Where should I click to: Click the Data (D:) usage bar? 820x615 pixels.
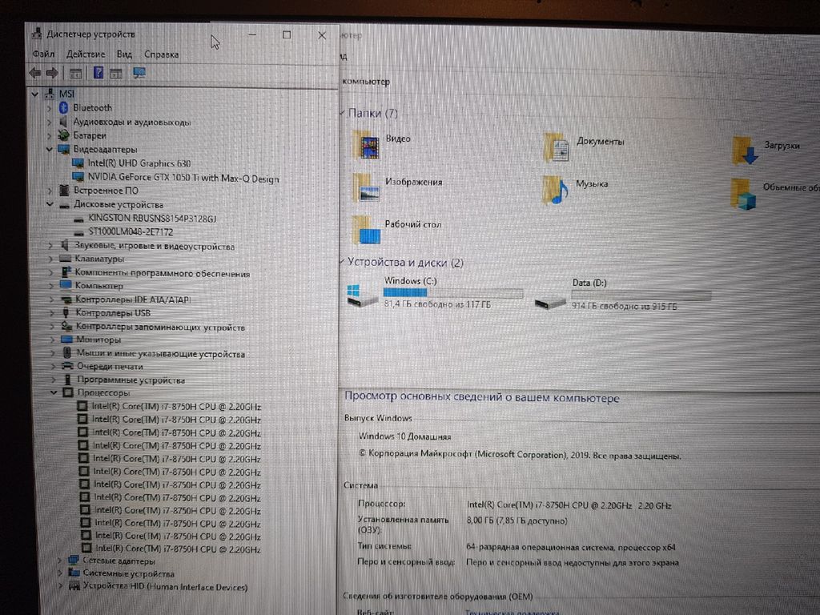641,295
